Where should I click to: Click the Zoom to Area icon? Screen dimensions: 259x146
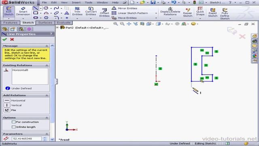point(122,24)
